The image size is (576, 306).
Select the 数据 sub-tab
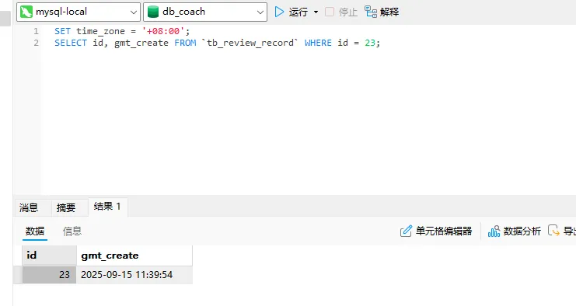point(35,231)
